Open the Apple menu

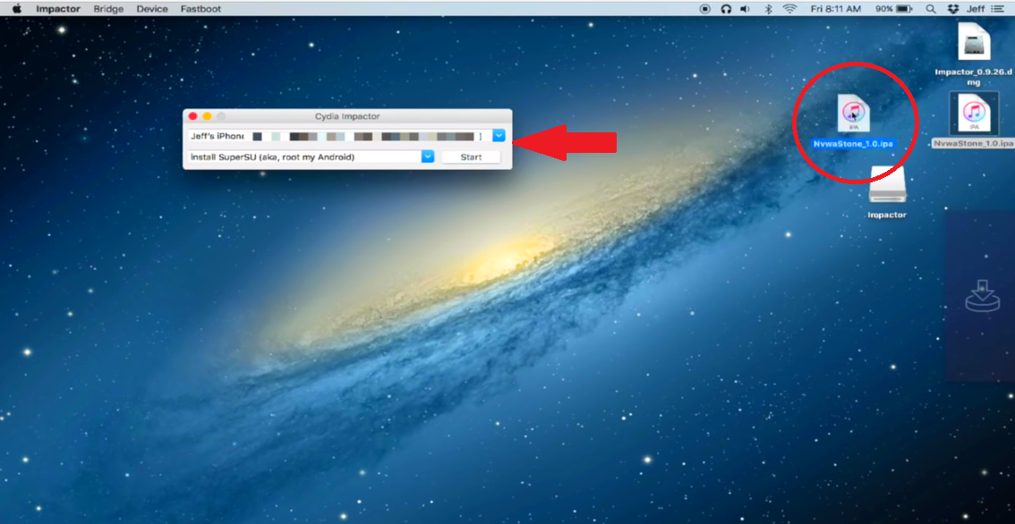click(17, 9)
